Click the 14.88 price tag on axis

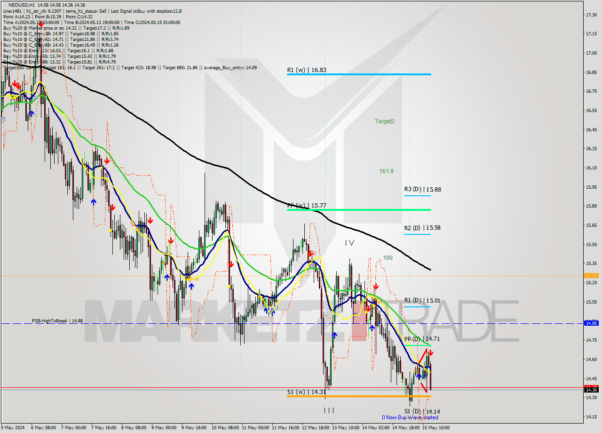tap(591, 323)
